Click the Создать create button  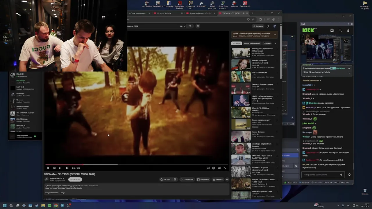pos(258,26)
